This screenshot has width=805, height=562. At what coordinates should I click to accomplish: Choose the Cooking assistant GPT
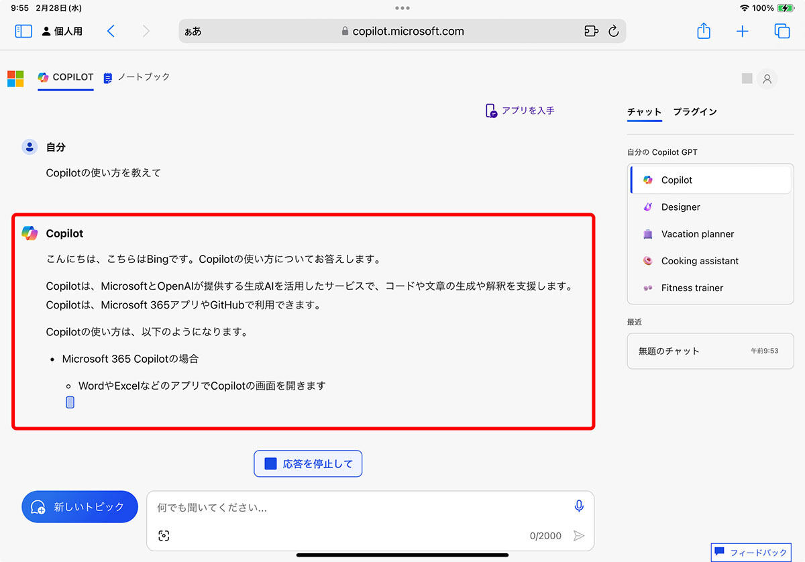711,261
